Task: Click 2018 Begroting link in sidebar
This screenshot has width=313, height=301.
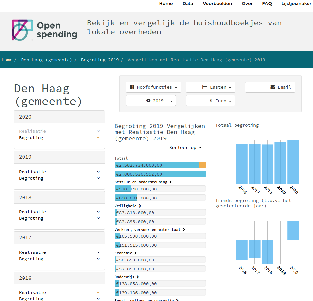Action: pos(31,218)
